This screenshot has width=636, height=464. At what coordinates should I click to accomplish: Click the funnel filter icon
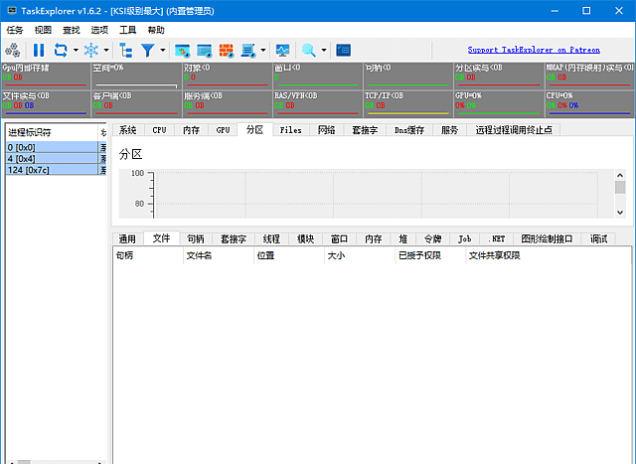pyautogui.click(x=148, y=51)
